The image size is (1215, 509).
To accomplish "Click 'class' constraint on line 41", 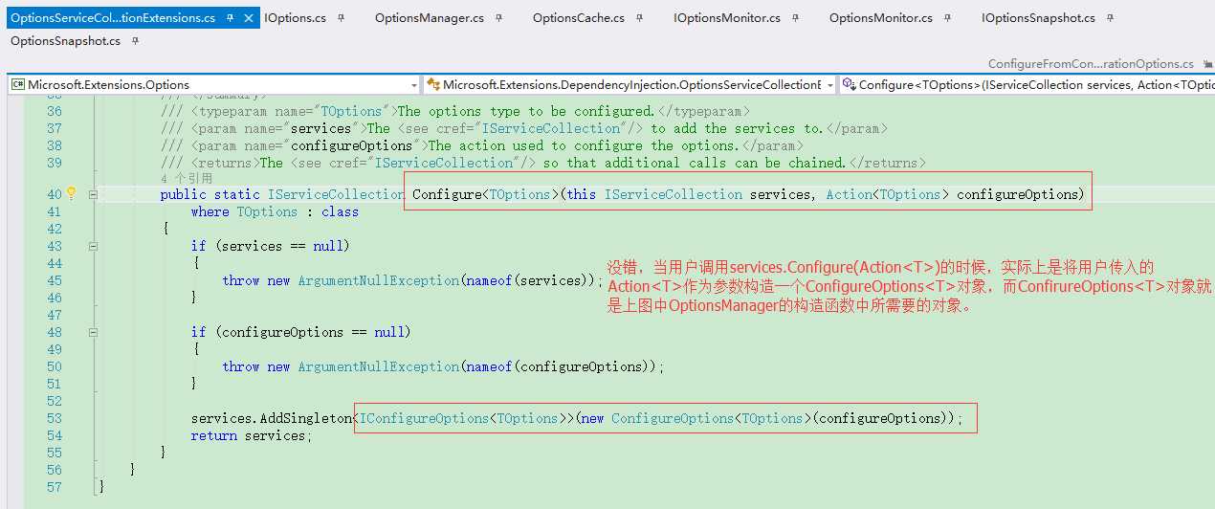I will point(340,211).
